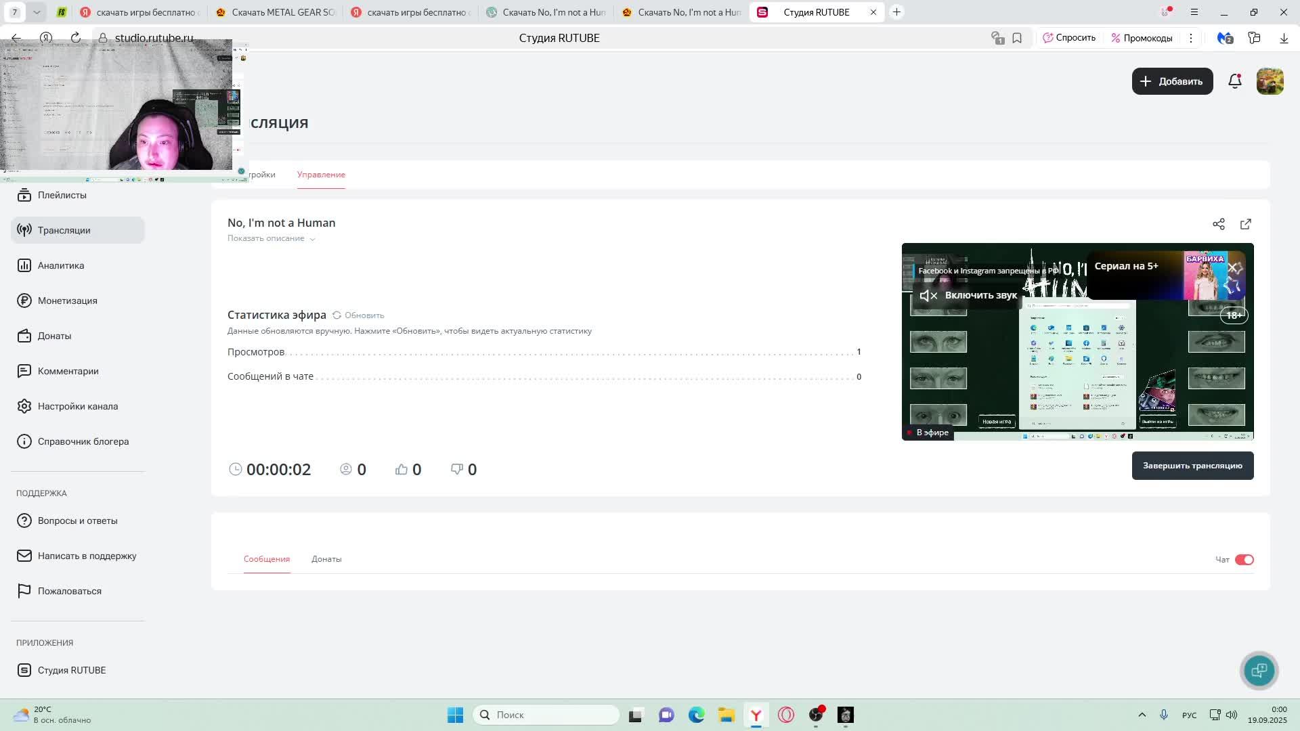1300x731 pixels.
Task: Toggle the taskbar microphone icon
Action: pyautogui.click(x=1164, y=715)
